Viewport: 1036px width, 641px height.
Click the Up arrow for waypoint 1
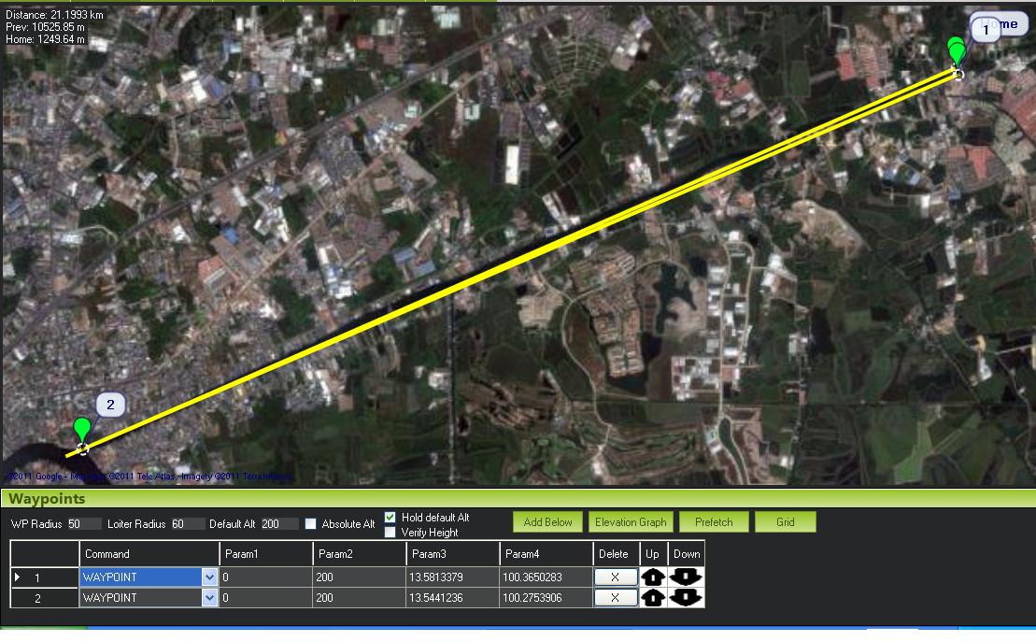coord(653,577)
